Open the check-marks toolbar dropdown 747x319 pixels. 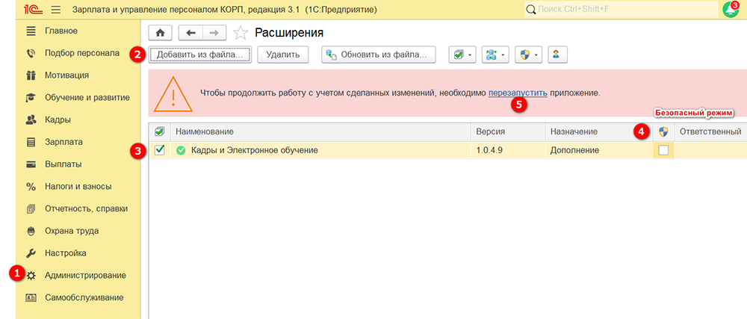tap(462, 55)
